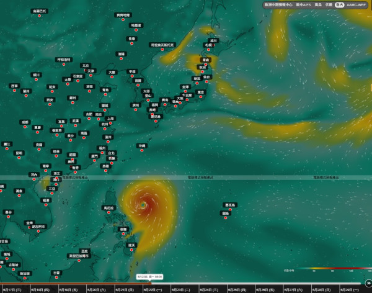This screenshot has height=293, width=372.
Task: Click the 南寧 city marker
Action: [x=45, y=166]
